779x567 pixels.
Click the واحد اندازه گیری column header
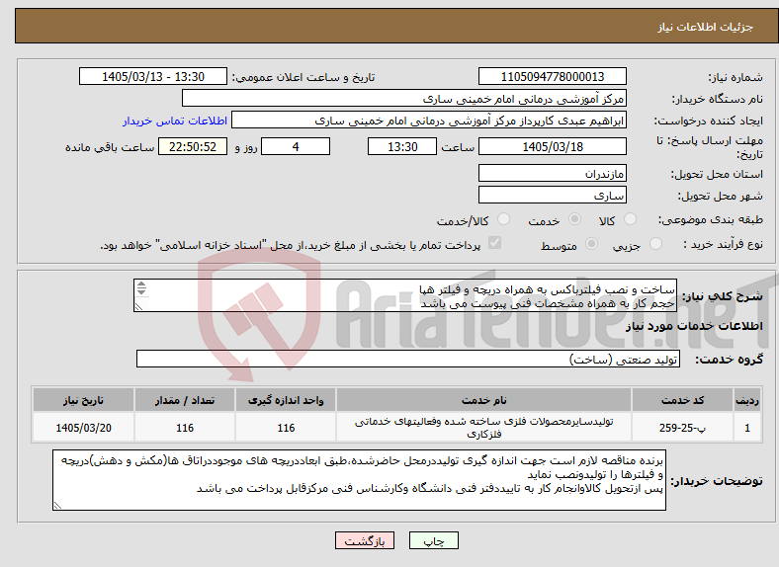286,400
